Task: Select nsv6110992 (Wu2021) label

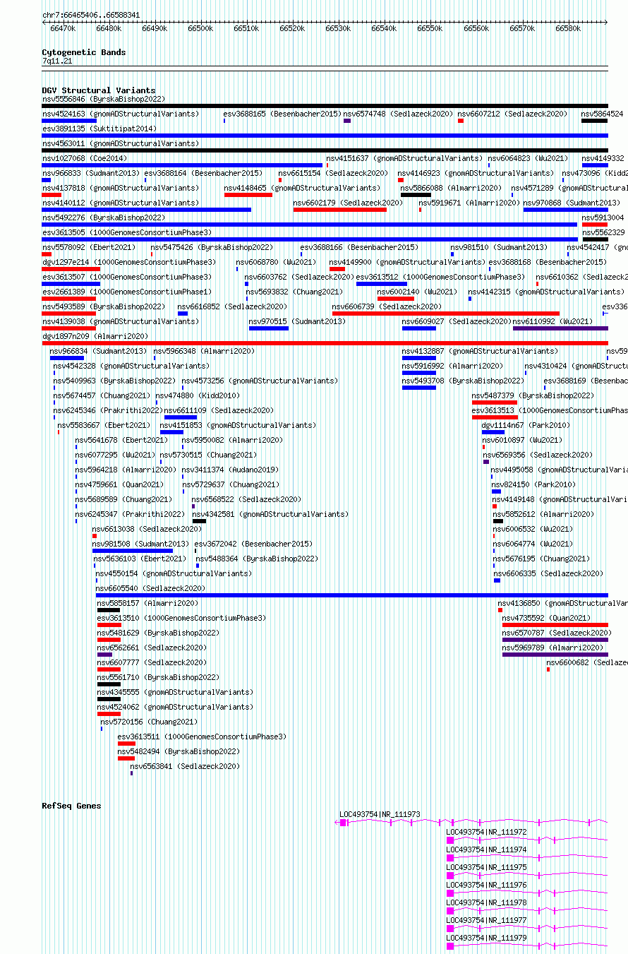Action: 552,321
